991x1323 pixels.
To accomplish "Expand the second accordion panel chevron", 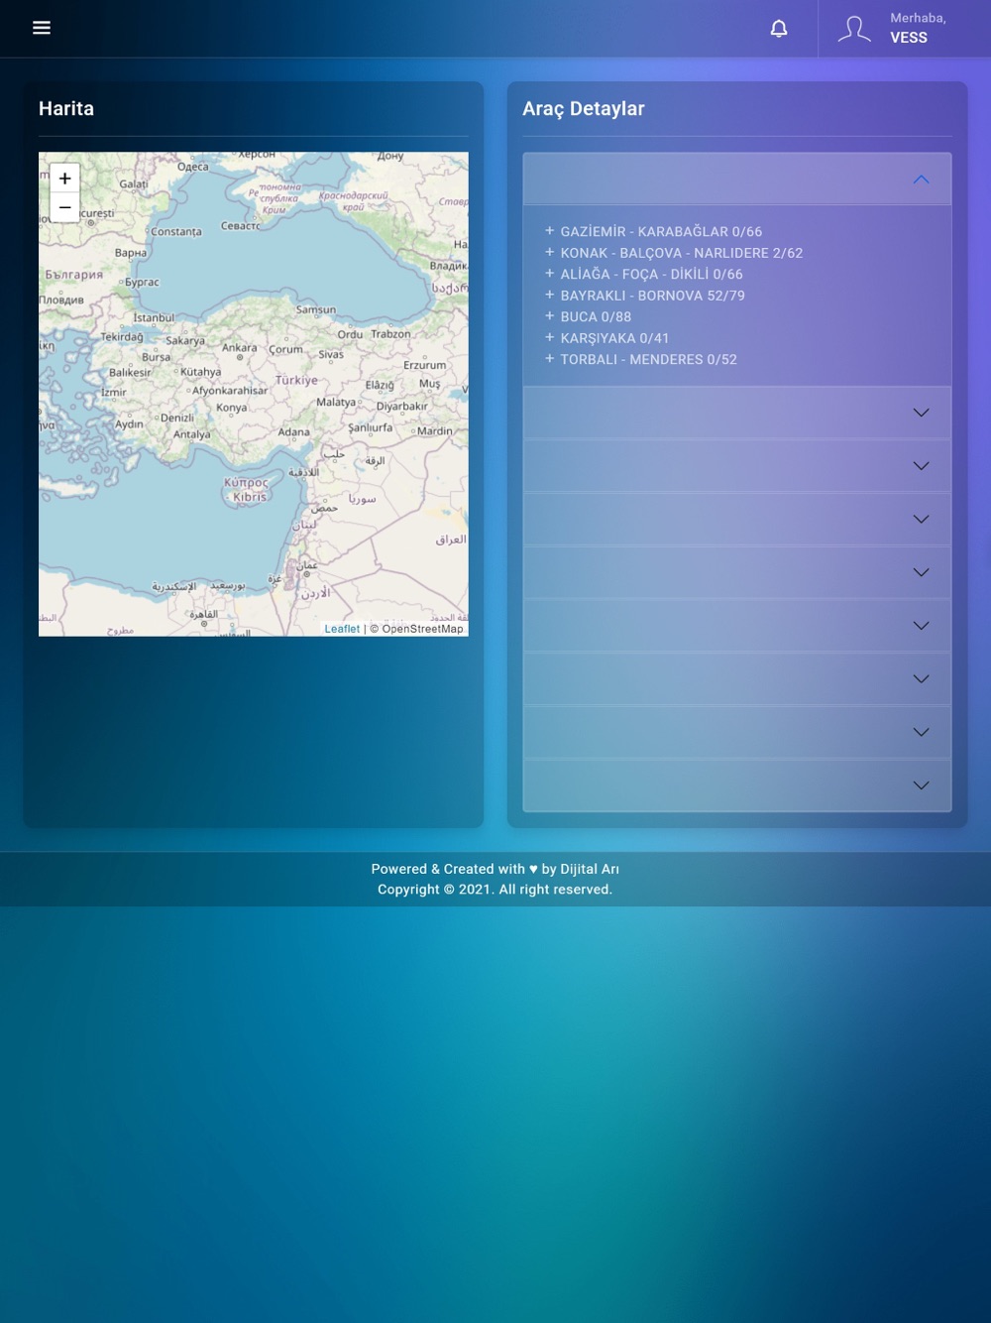I will tap(921, 413).
